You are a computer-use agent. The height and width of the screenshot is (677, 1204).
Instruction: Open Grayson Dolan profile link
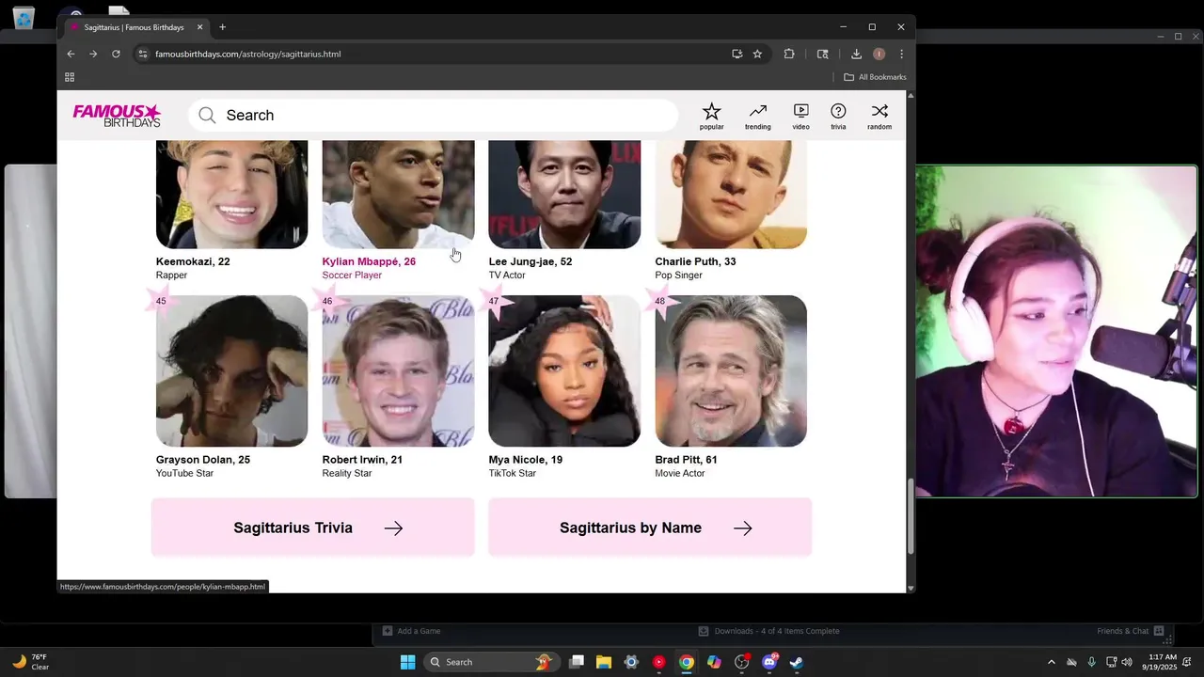pyautogui.click(x=203, y=460)
